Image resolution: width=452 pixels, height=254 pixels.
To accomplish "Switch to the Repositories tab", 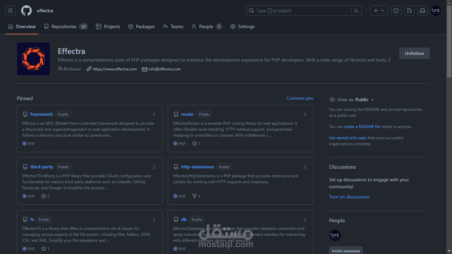I will 66,26.
